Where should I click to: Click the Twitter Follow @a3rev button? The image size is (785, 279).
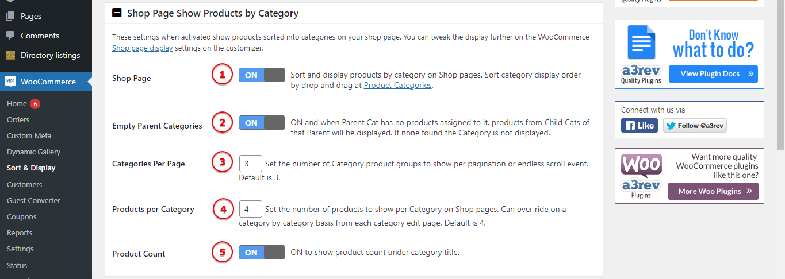[695, 125]
